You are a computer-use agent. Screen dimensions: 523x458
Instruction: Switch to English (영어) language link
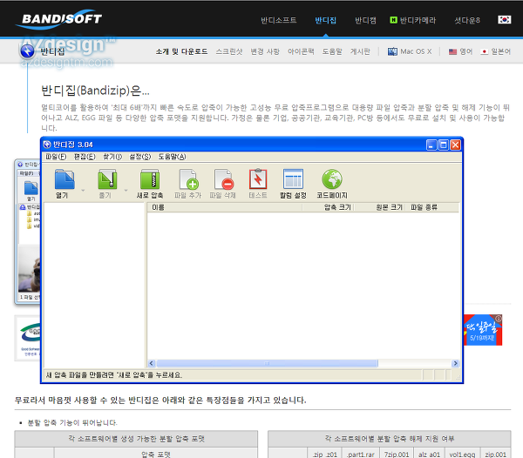[460, 51]
